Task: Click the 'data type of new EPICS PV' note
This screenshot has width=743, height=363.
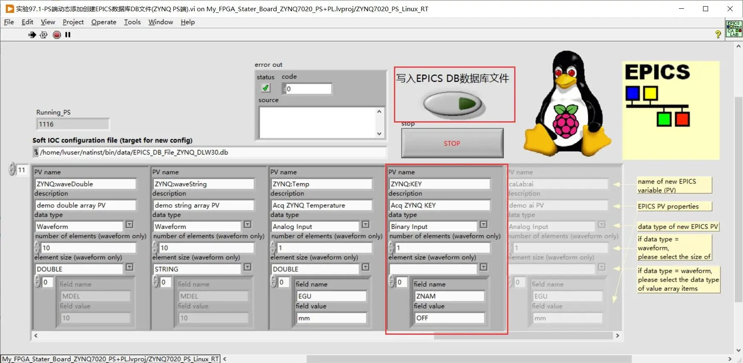Action: tap(678, 227)
